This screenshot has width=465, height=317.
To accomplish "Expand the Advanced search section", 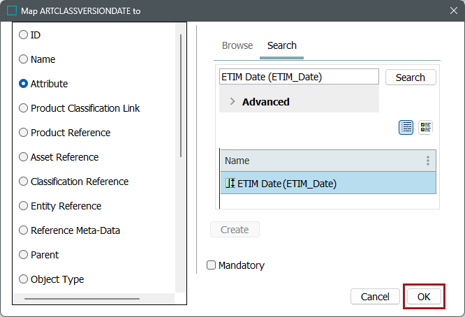I will pyautogui.click(x=232, y=102).
